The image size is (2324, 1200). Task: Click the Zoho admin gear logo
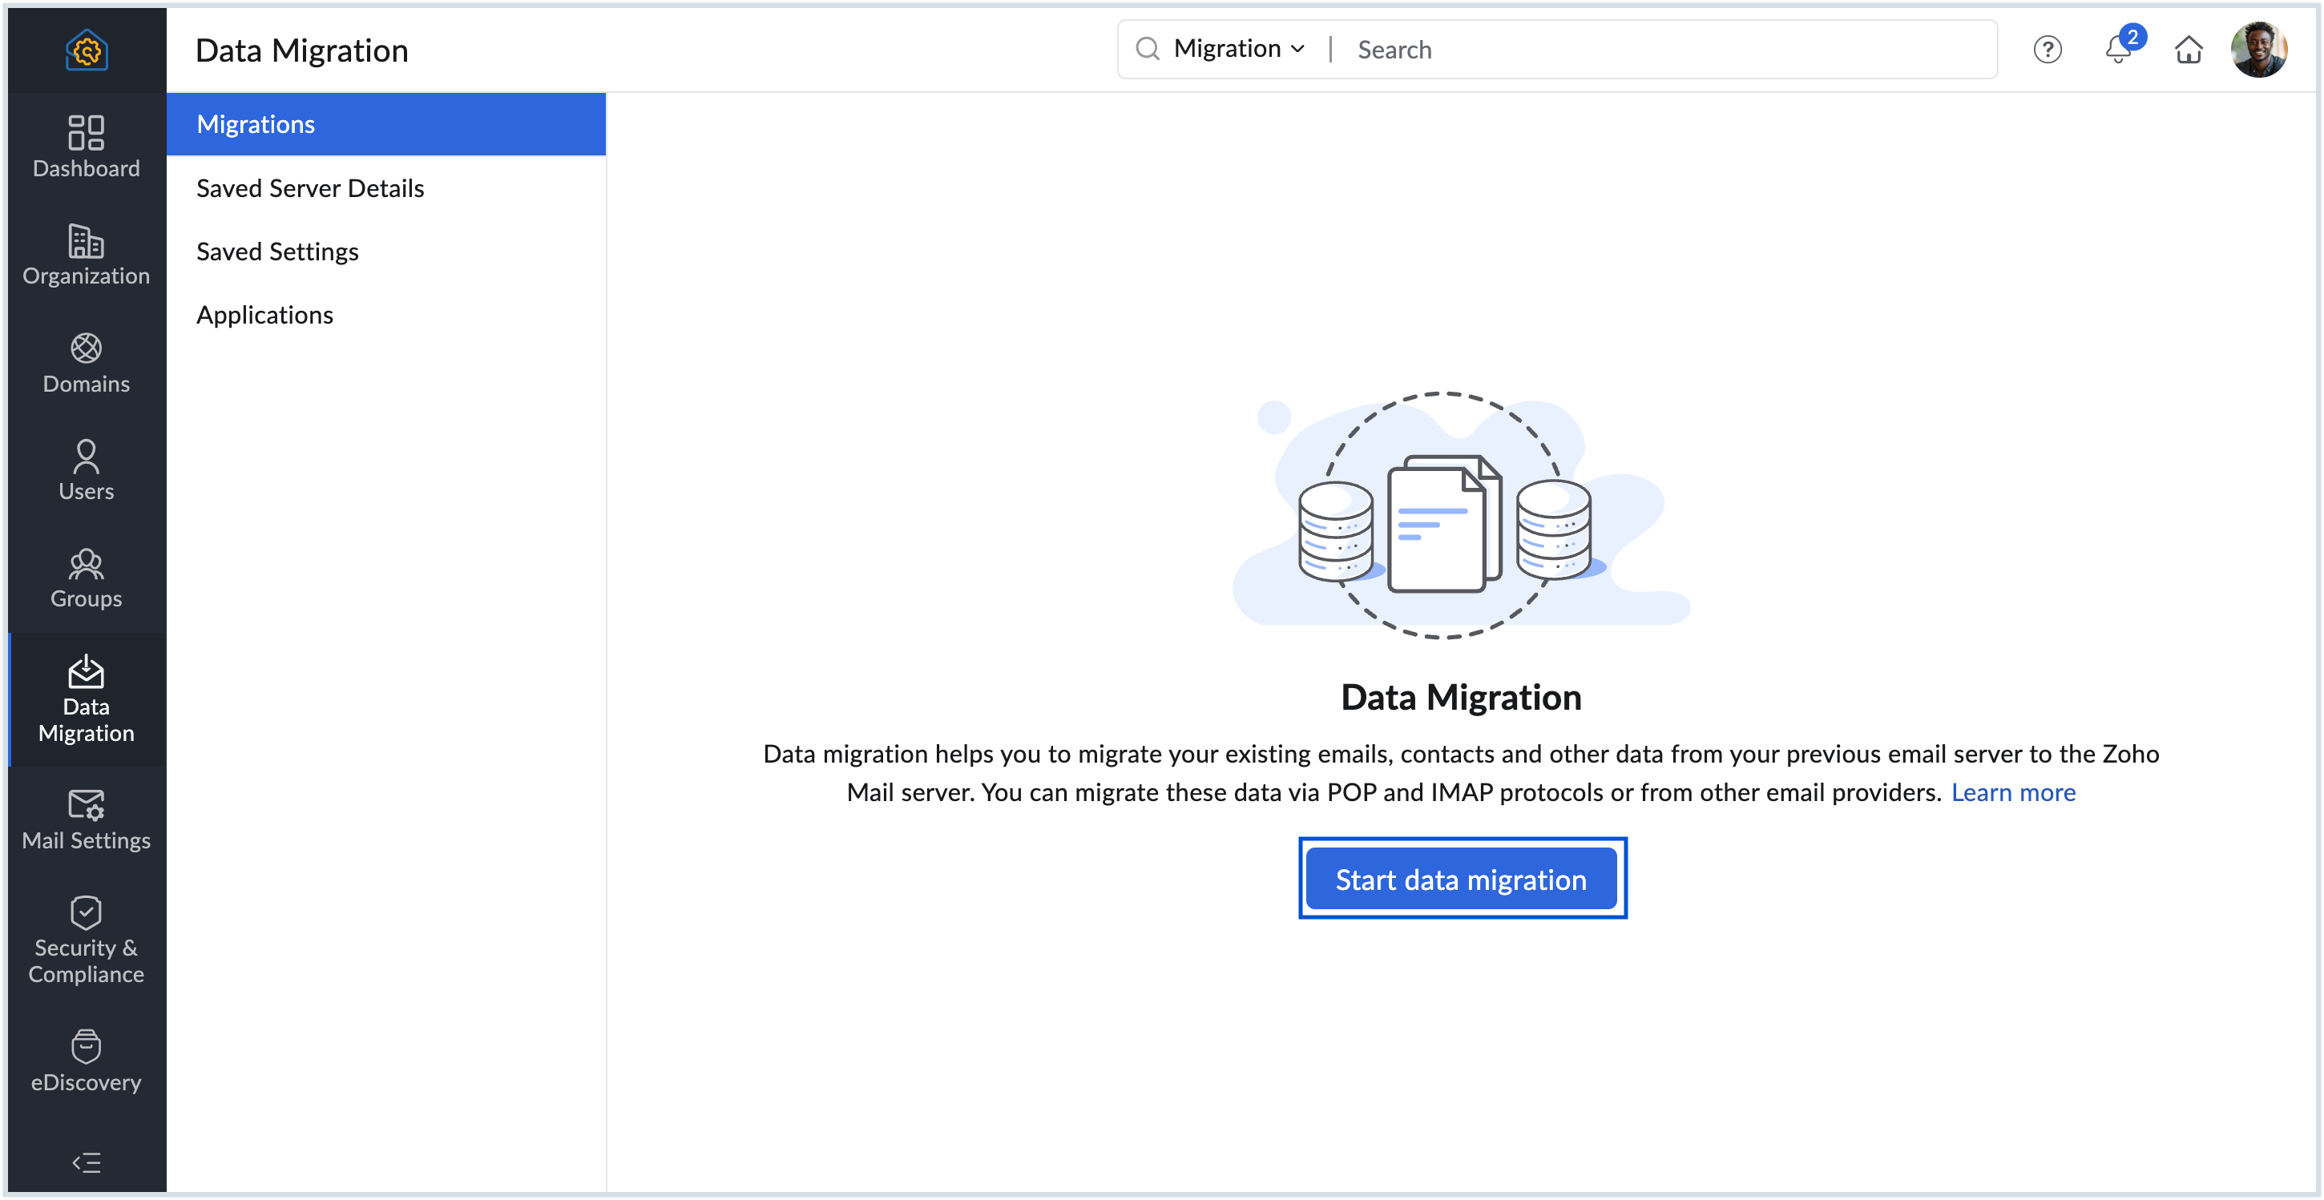86,50
